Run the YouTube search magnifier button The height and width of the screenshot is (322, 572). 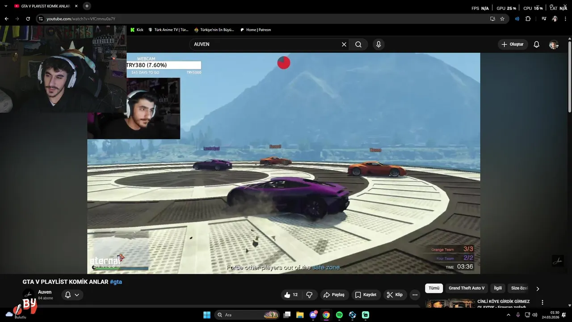coord(358,44)
